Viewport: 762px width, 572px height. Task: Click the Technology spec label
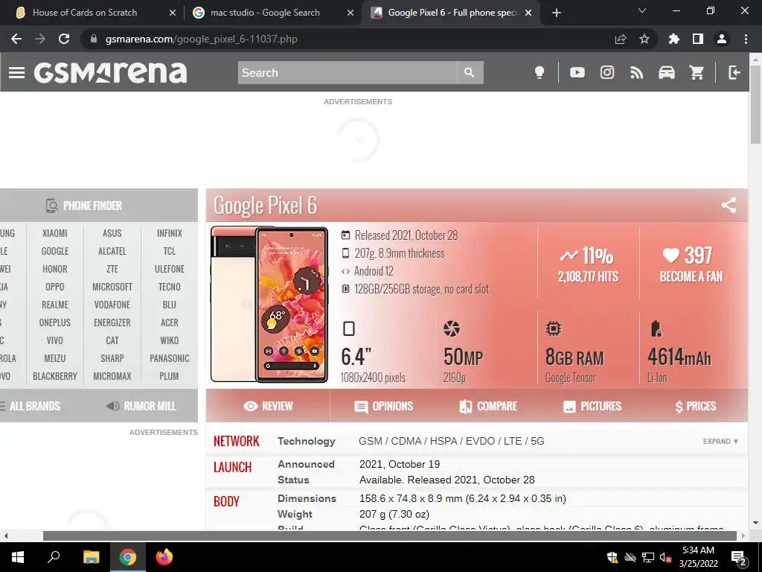point(306,441)
